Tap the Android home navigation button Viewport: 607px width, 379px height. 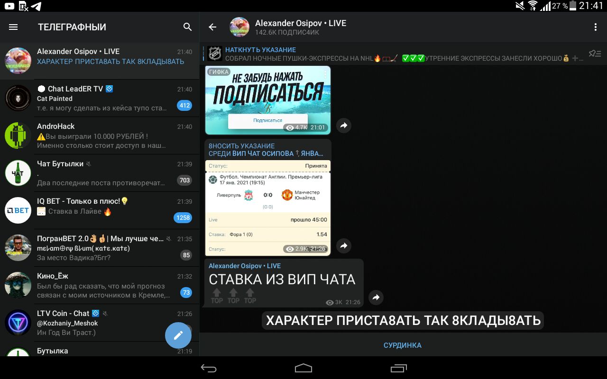303,368
